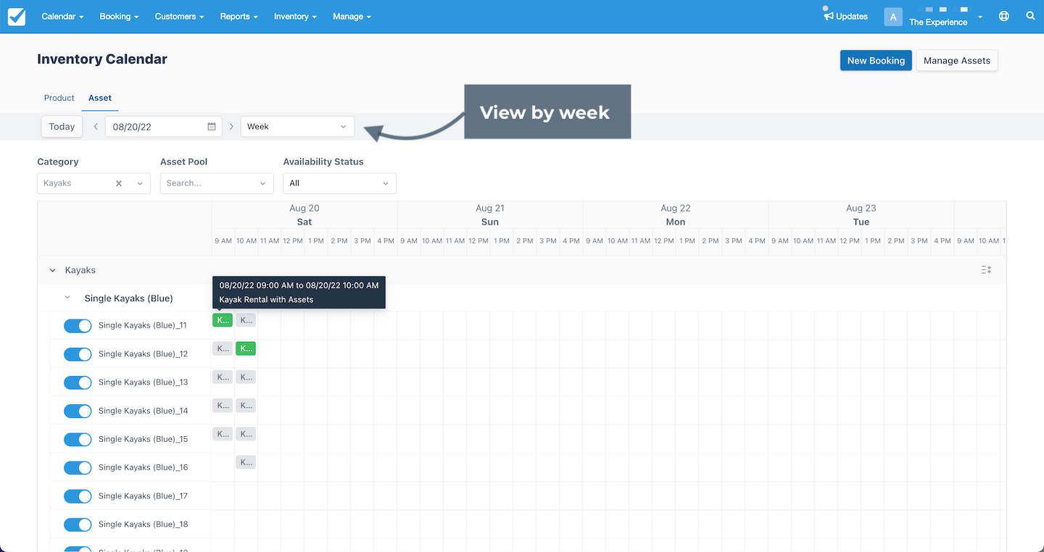
Task: Go to next week with right arrow
Action: (x=231, y=126)
